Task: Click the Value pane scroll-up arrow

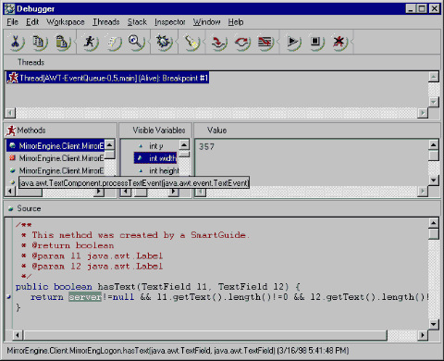Action: (434, 145)
